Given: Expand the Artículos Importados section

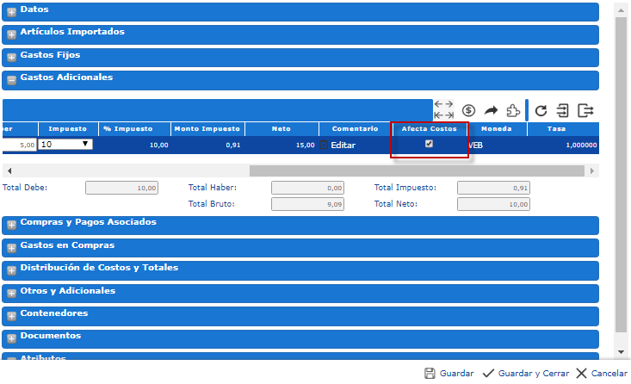Looking at the screenshot, I should [x=12, y=35].
